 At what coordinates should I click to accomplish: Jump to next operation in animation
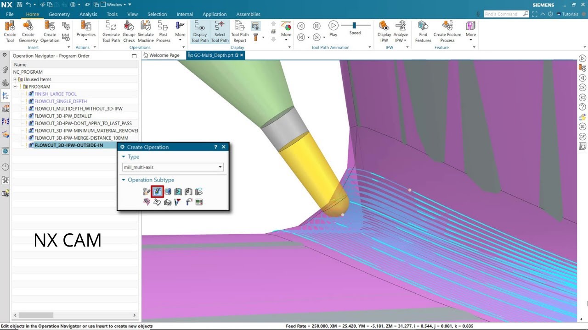pyautogui.click(x=317, y=37)
